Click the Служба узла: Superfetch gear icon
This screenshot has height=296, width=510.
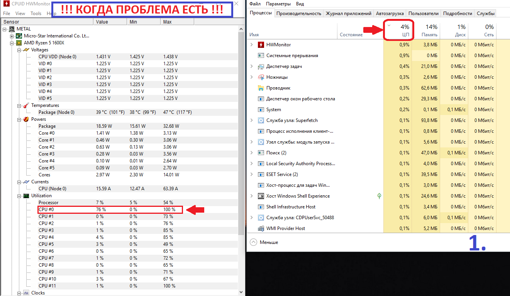pos(261,120)
